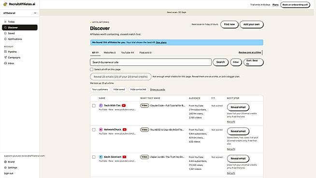
Task: Click the Add your own button
Action: (x=252, y=24)
